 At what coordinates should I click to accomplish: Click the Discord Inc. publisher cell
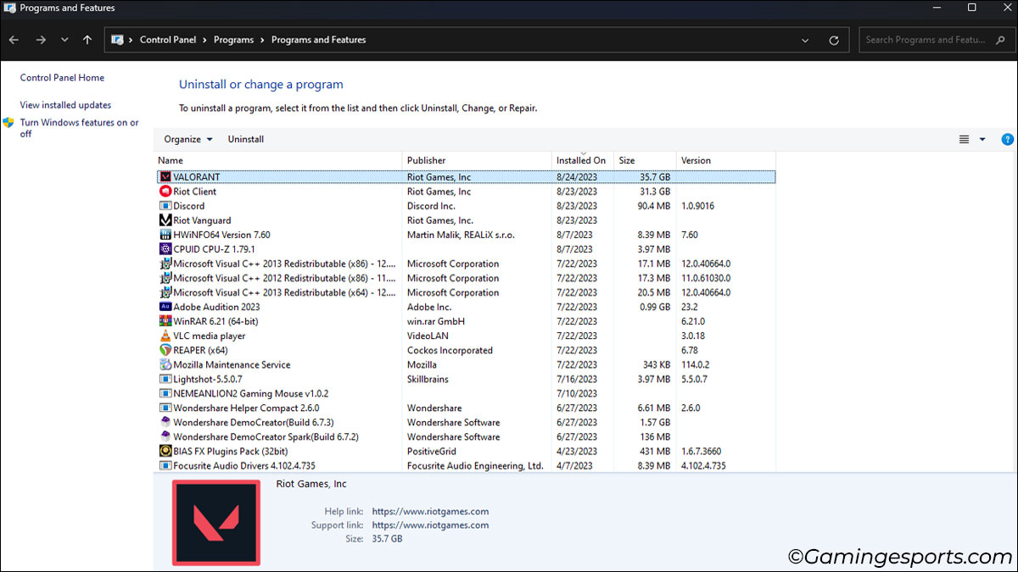tap(431, 206)
